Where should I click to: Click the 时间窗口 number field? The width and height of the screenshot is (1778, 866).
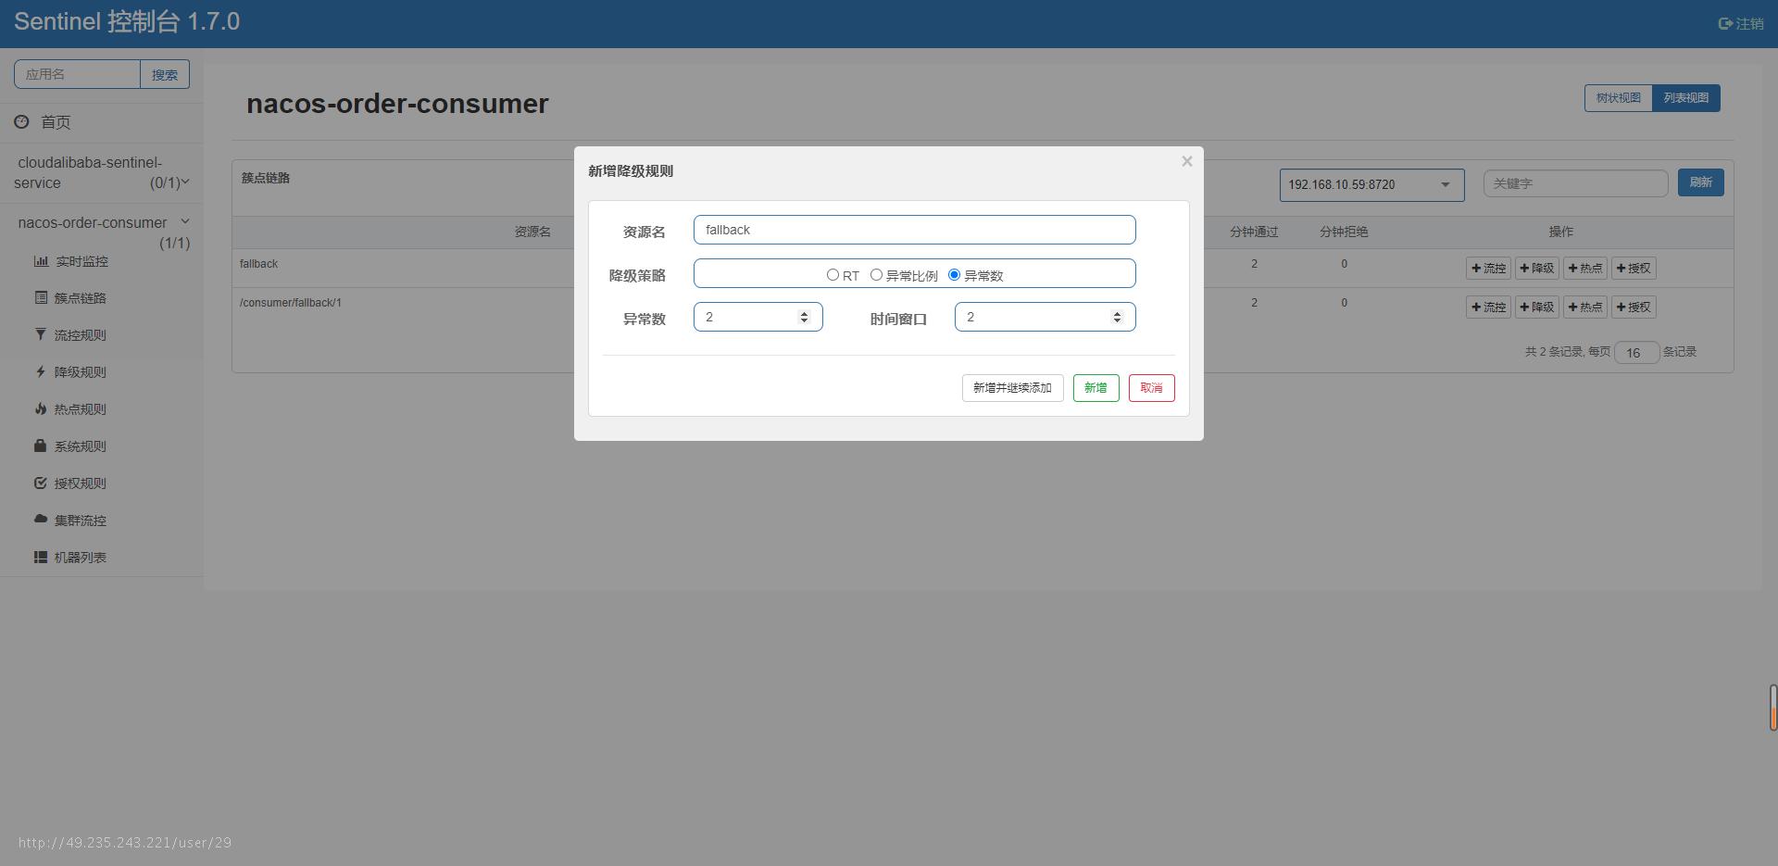tap(1045, 317)
